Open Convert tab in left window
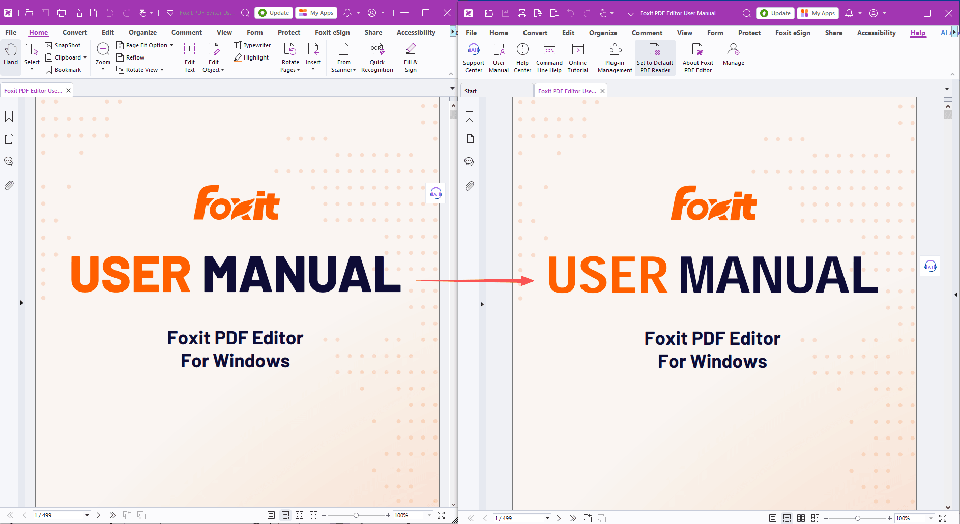 pos(75,32)
